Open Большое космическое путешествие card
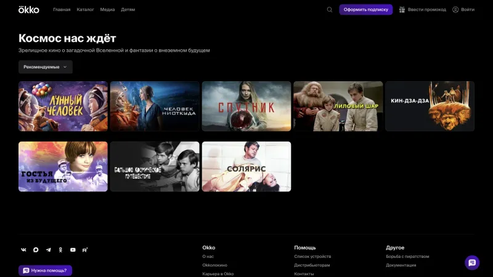The height and width of the screenshot is (277, 493). pos(155,166)
